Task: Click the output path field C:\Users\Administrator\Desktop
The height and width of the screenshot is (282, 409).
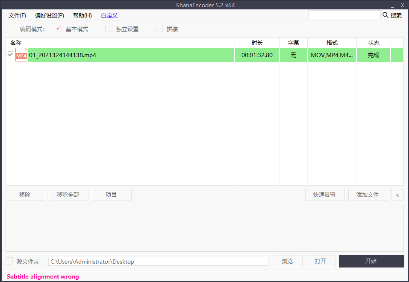Action: pos(158,262)
